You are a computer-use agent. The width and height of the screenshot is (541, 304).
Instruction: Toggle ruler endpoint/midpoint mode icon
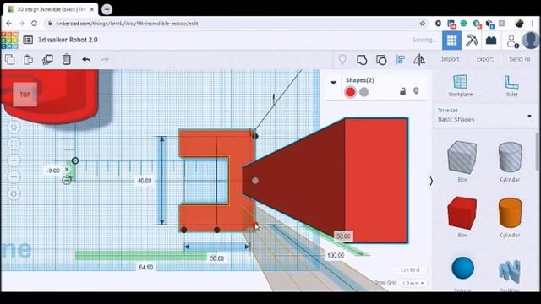pyautogui.click(x=67, y=180)
